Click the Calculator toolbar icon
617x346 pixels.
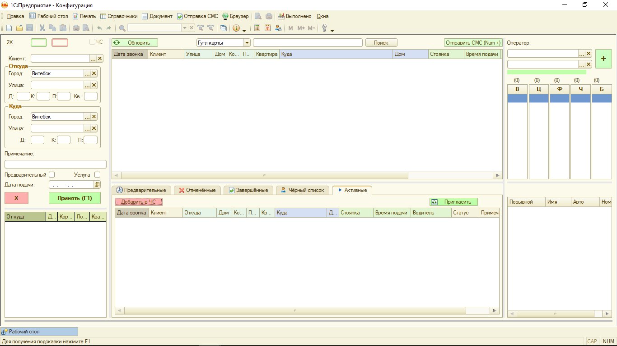pyautogui.click(x=257, y=28)
